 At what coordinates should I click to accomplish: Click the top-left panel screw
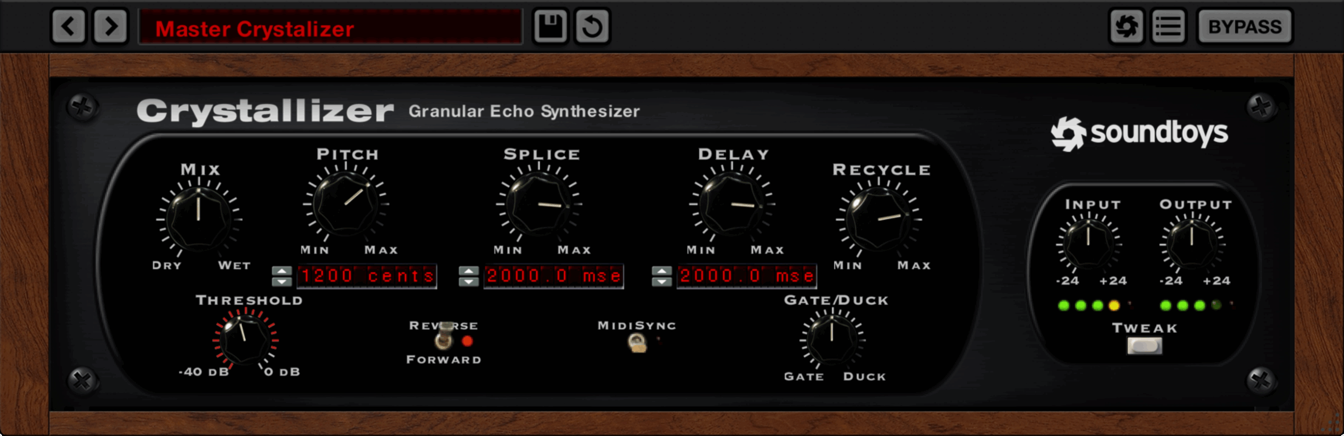pyautogui.click(x=82, y=107)
